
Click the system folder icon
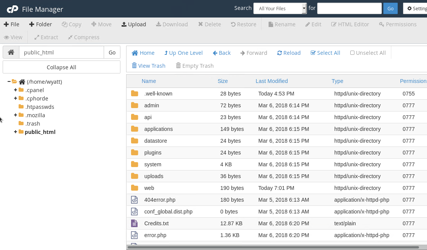point(134,164)
